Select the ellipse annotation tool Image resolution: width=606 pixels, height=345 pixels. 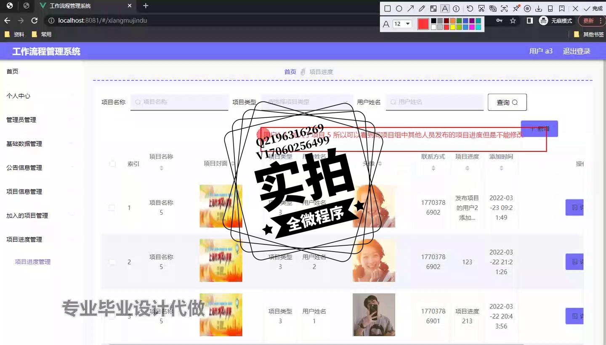tap(399, 8)
